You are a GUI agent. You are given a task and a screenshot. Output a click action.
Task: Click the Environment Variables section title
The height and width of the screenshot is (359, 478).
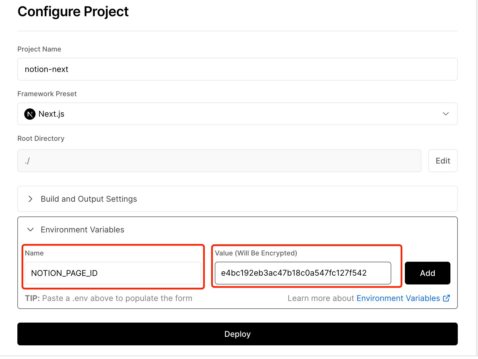[x=83, y=230]
